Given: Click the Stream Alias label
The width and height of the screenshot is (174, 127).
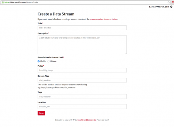Looking at the screenshot, I should coord(43,76).
